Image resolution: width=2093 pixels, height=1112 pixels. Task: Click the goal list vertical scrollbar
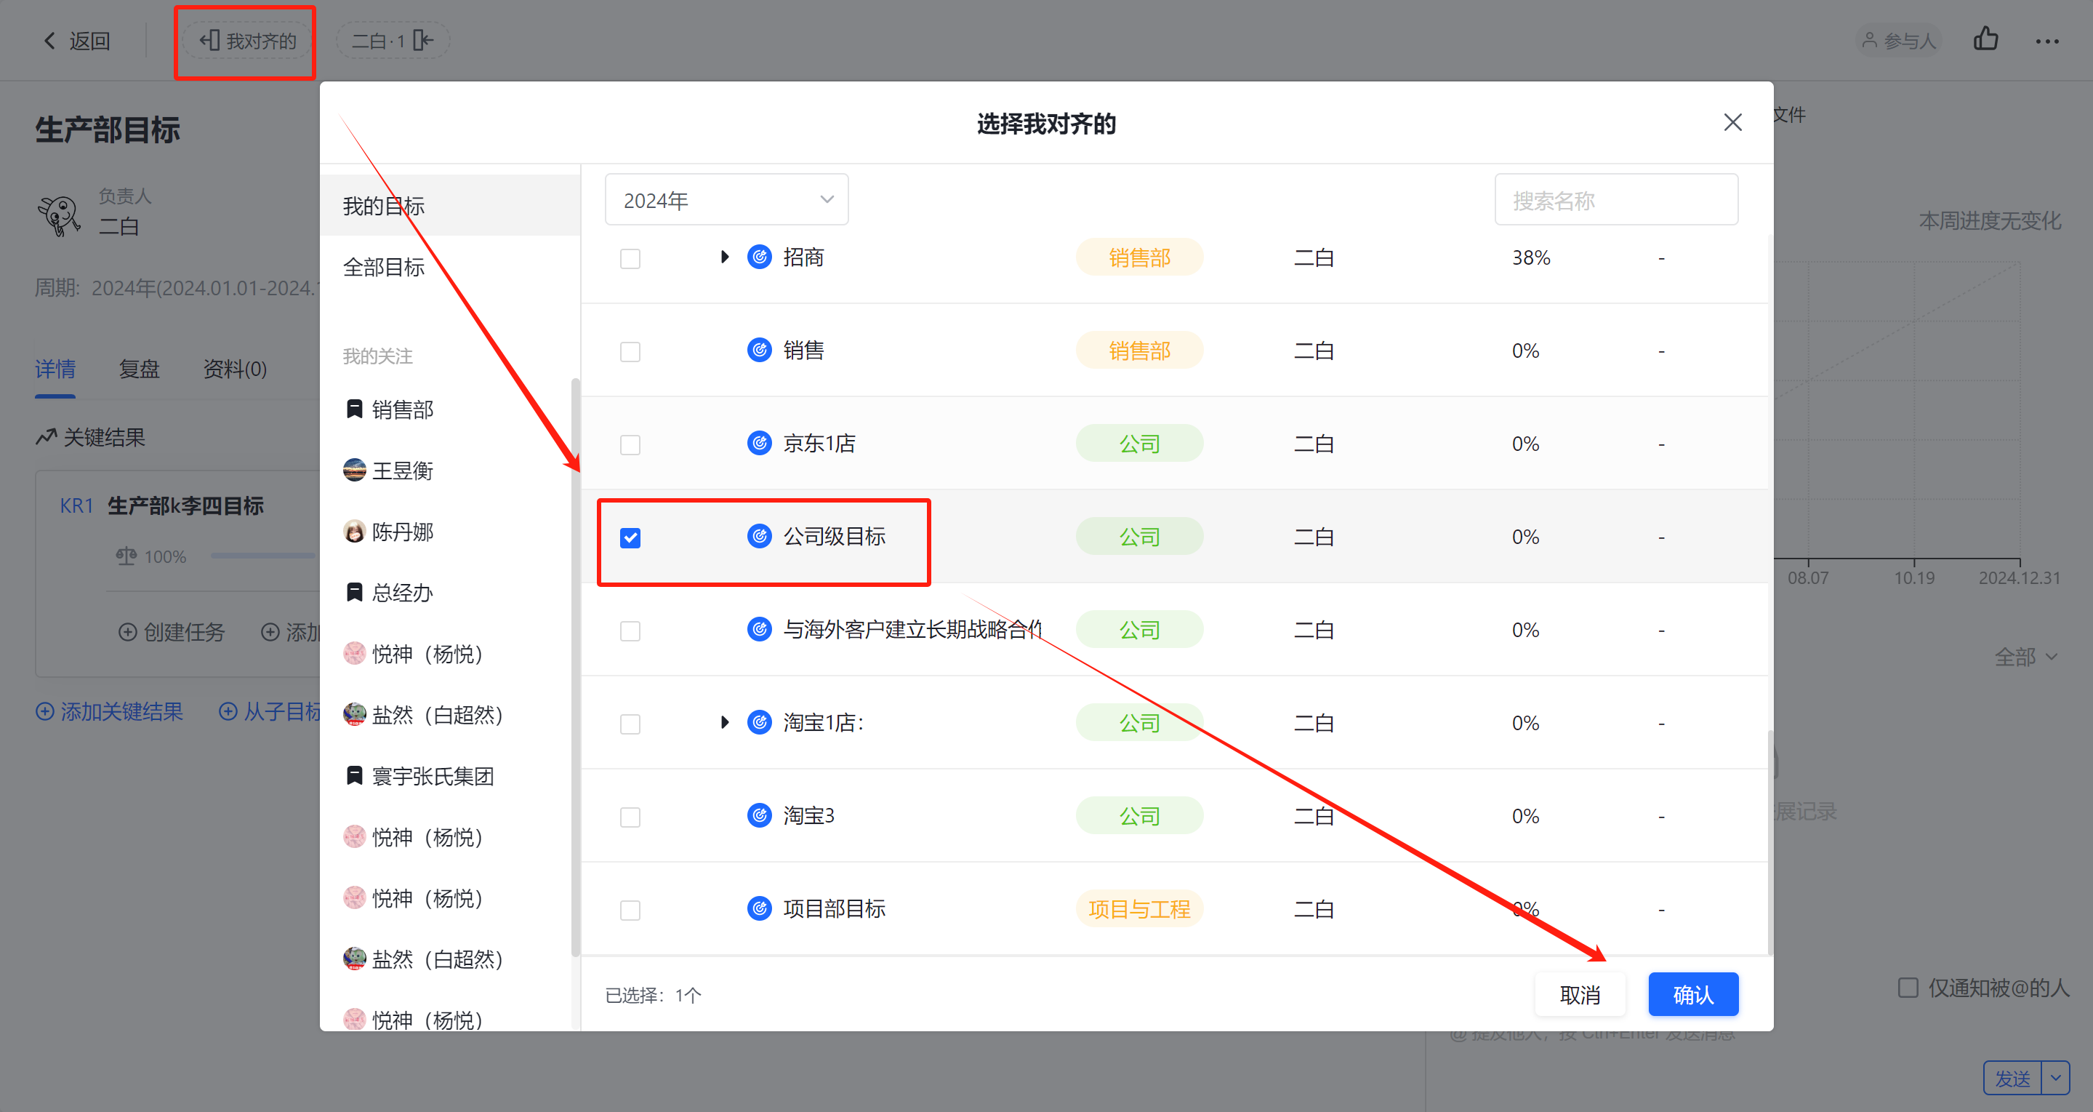(1770, 842)
